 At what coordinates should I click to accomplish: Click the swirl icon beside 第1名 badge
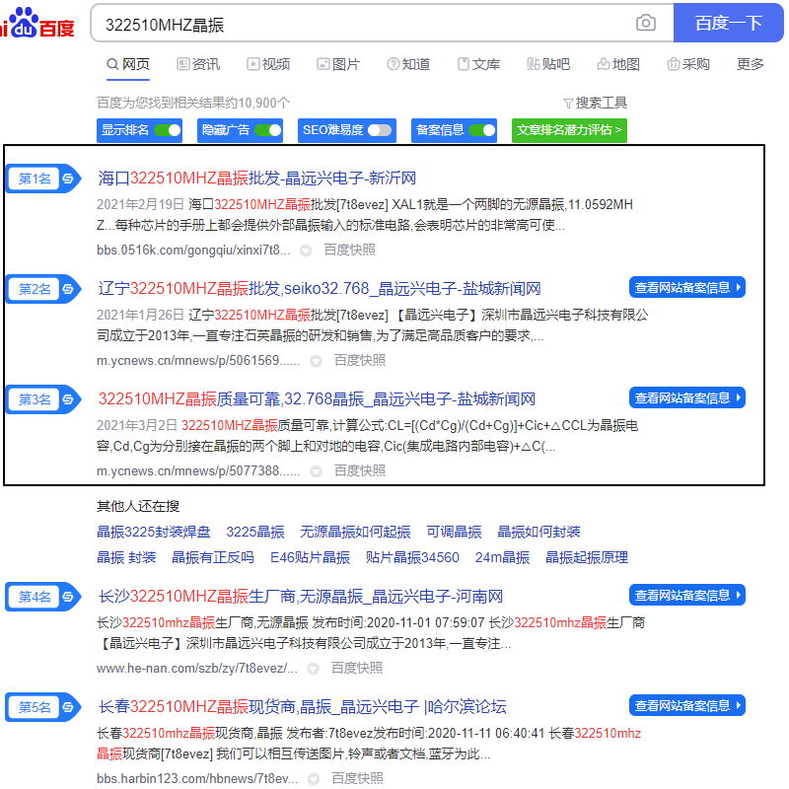pyautogui.click(x=68, y=179)
